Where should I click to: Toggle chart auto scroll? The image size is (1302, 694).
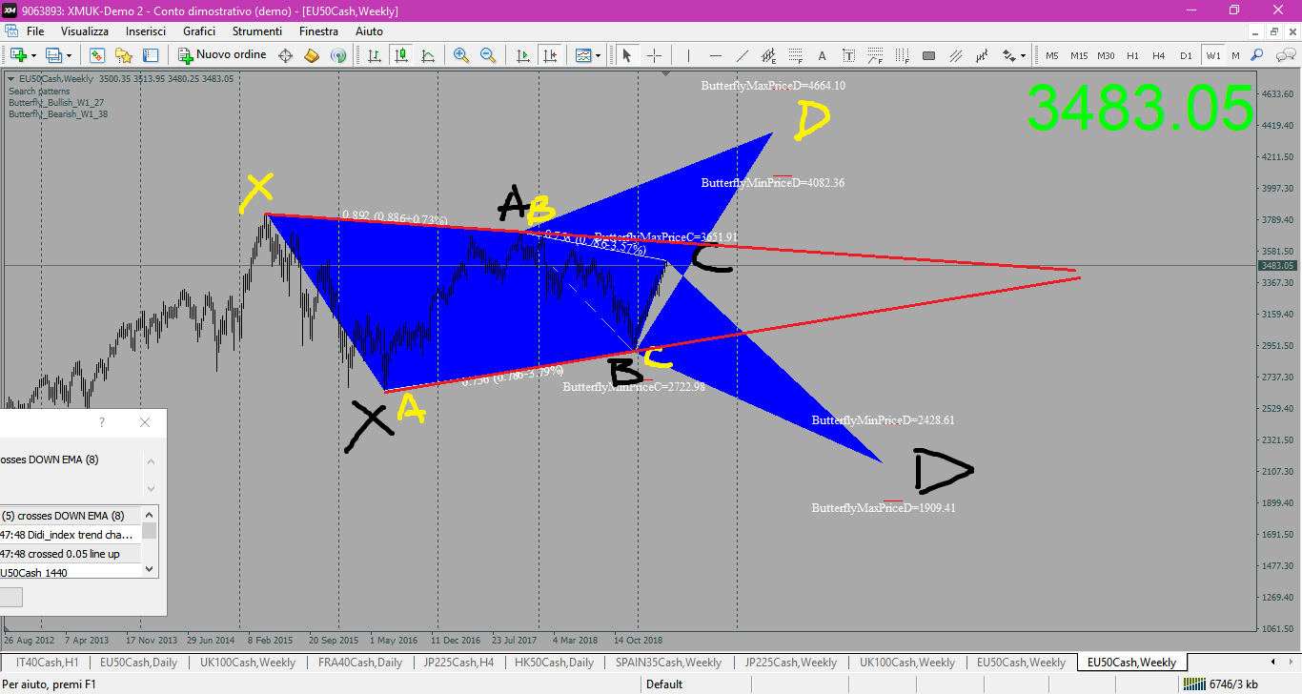521,55
